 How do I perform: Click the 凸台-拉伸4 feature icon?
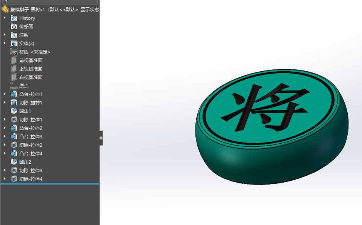pyautogui.click(x=14, y=153)
